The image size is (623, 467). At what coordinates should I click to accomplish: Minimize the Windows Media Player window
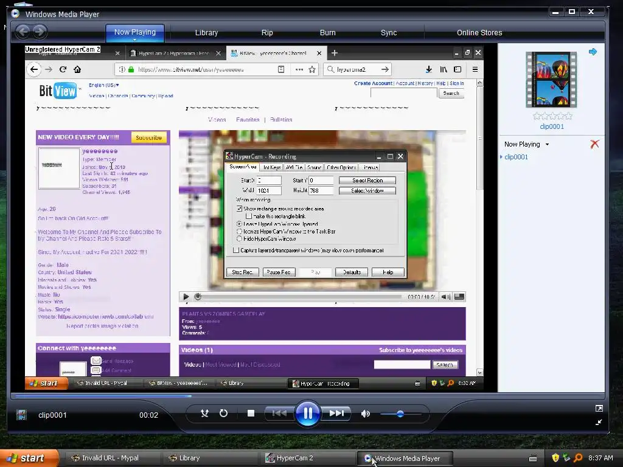pyautogui.click(x=555, y=12)
